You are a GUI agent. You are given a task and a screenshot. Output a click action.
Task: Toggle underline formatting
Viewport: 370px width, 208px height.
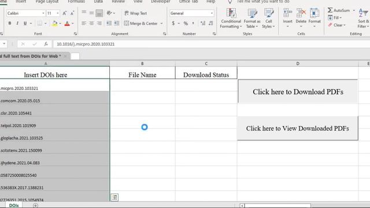25,23
